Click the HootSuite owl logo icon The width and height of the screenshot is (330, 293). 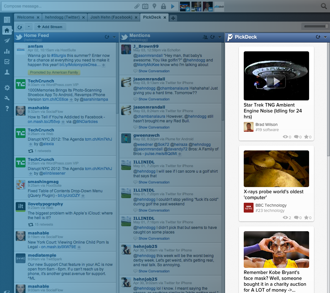click(7, 20)
